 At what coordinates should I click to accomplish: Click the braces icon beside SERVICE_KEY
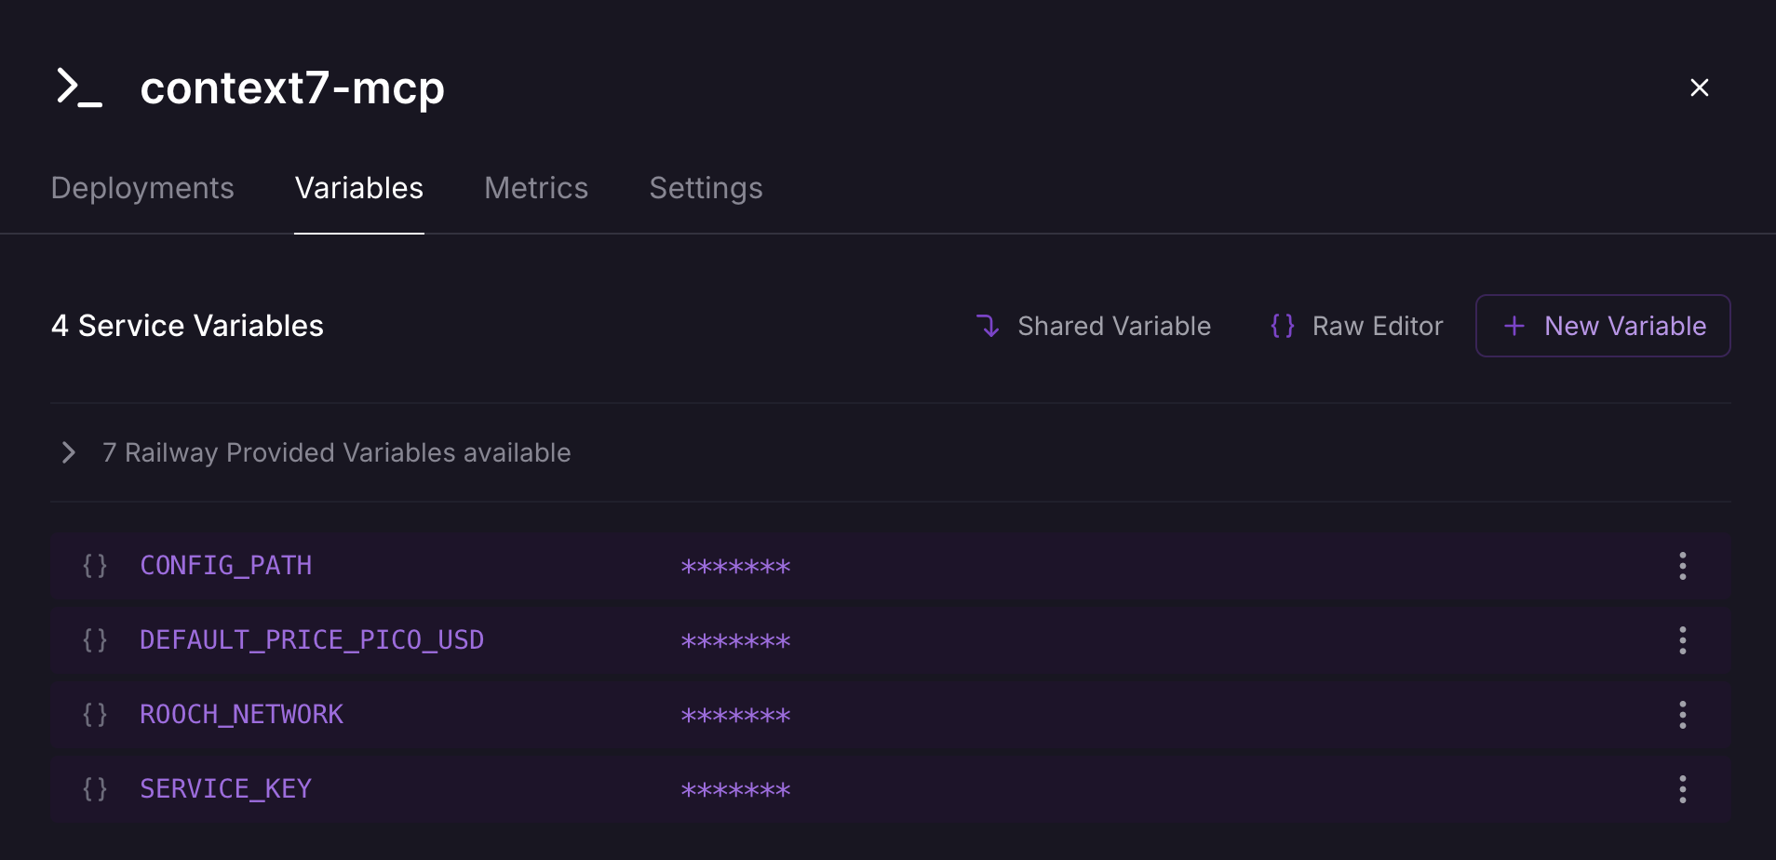coord(95,788)
